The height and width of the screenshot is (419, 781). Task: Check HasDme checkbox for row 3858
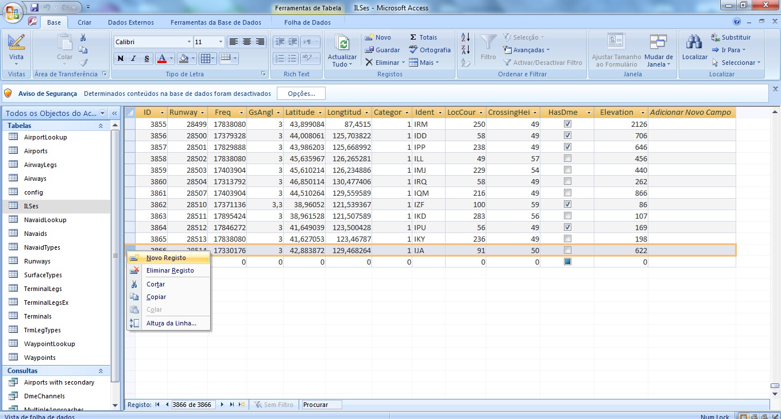click(567, 158)
